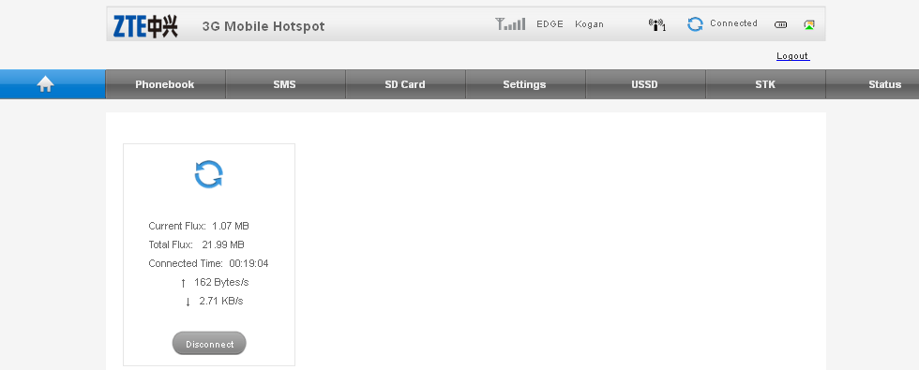This screenshot has height=370, width=919.
Task: Open the USSD tab
Action: [646, 84]
